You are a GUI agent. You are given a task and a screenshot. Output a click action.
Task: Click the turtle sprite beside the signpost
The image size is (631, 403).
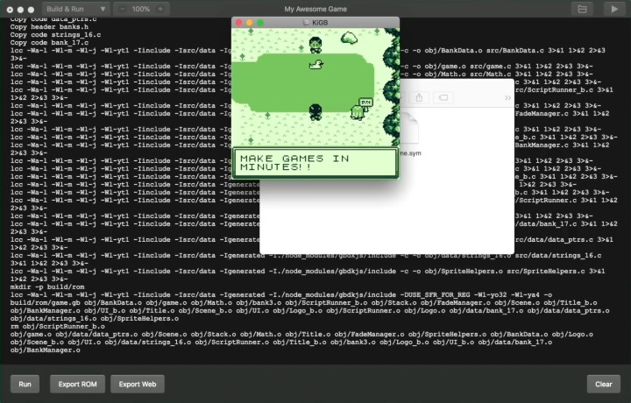[357, 111]
